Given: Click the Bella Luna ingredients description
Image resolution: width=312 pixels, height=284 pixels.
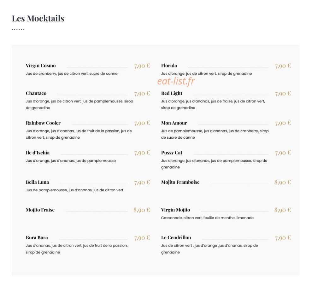Looking at the screenshot, I should [74, 190].
